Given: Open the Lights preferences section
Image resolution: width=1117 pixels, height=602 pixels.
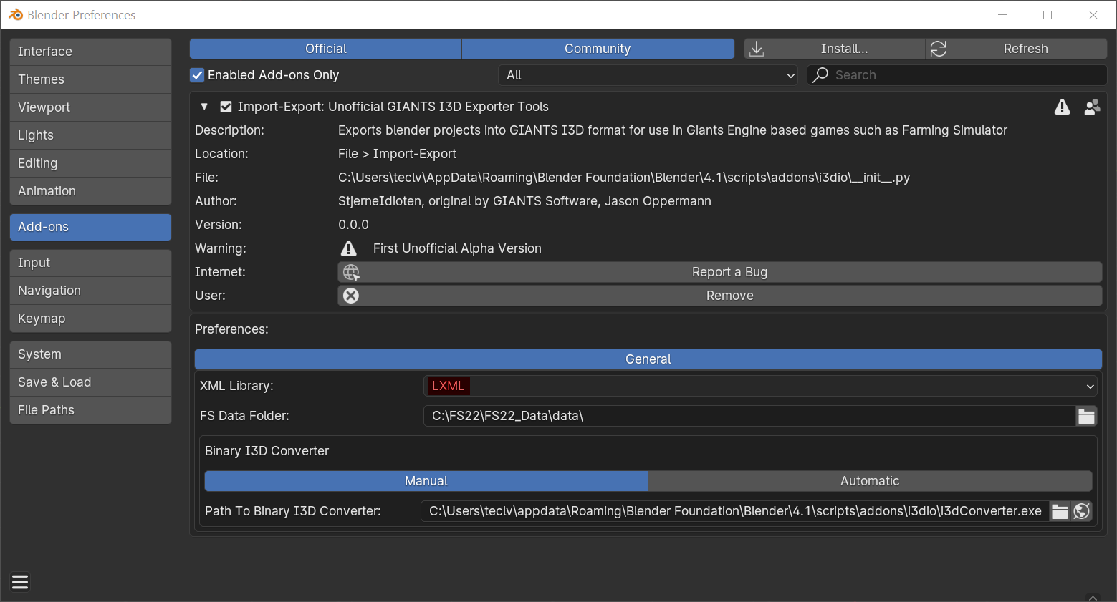Looking at the screenshot, I should pos(90,135).
